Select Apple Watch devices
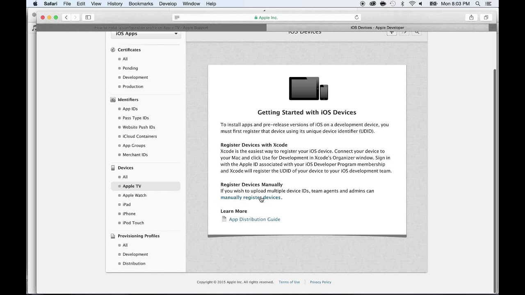This screenshot has height=295, width=525. click(x=134, y=195)
